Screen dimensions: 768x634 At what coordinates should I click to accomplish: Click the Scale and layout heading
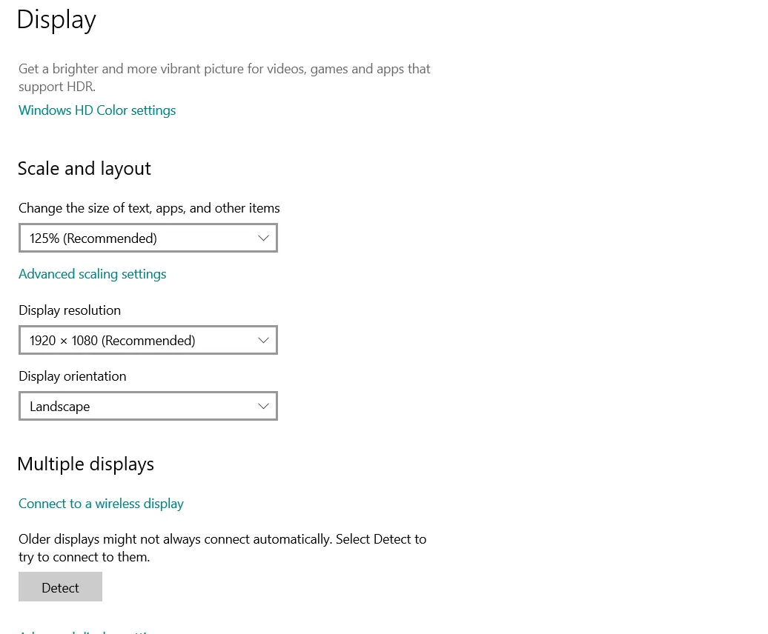(x=84, y=169)
